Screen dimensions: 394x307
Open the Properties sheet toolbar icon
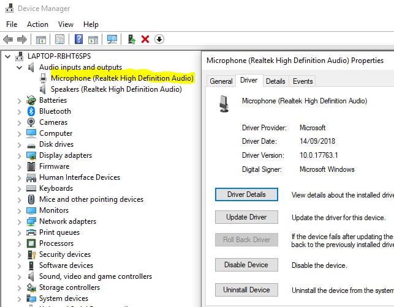pos(60,39)
